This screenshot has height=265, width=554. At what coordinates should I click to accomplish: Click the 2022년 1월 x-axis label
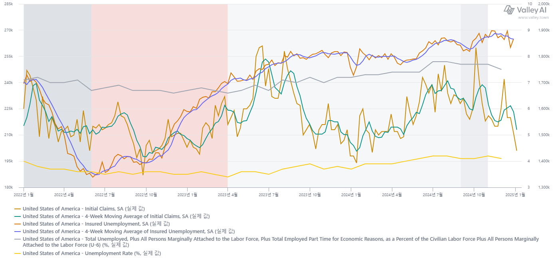[x=24, y=195]
